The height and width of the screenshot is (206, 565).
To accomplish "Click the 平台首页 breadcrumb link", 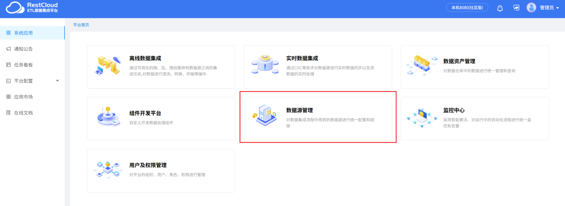I will pos(81,25).
